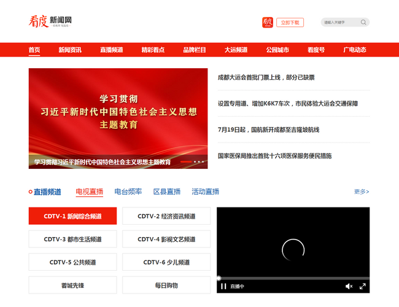The height and width of the screenshot is (307, 399).
Task: Open the 品牌栏目 navigation menu
Action: click(195, 50)
